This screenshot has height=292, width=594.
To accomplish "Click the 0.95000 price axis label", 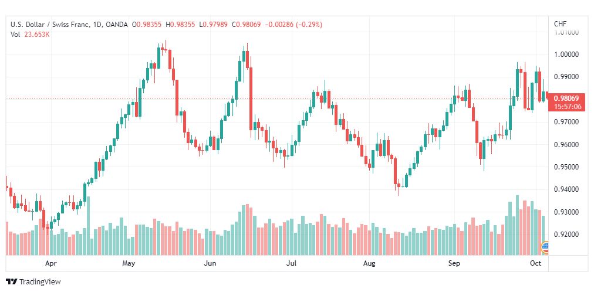I will click(x=567, y=167).
